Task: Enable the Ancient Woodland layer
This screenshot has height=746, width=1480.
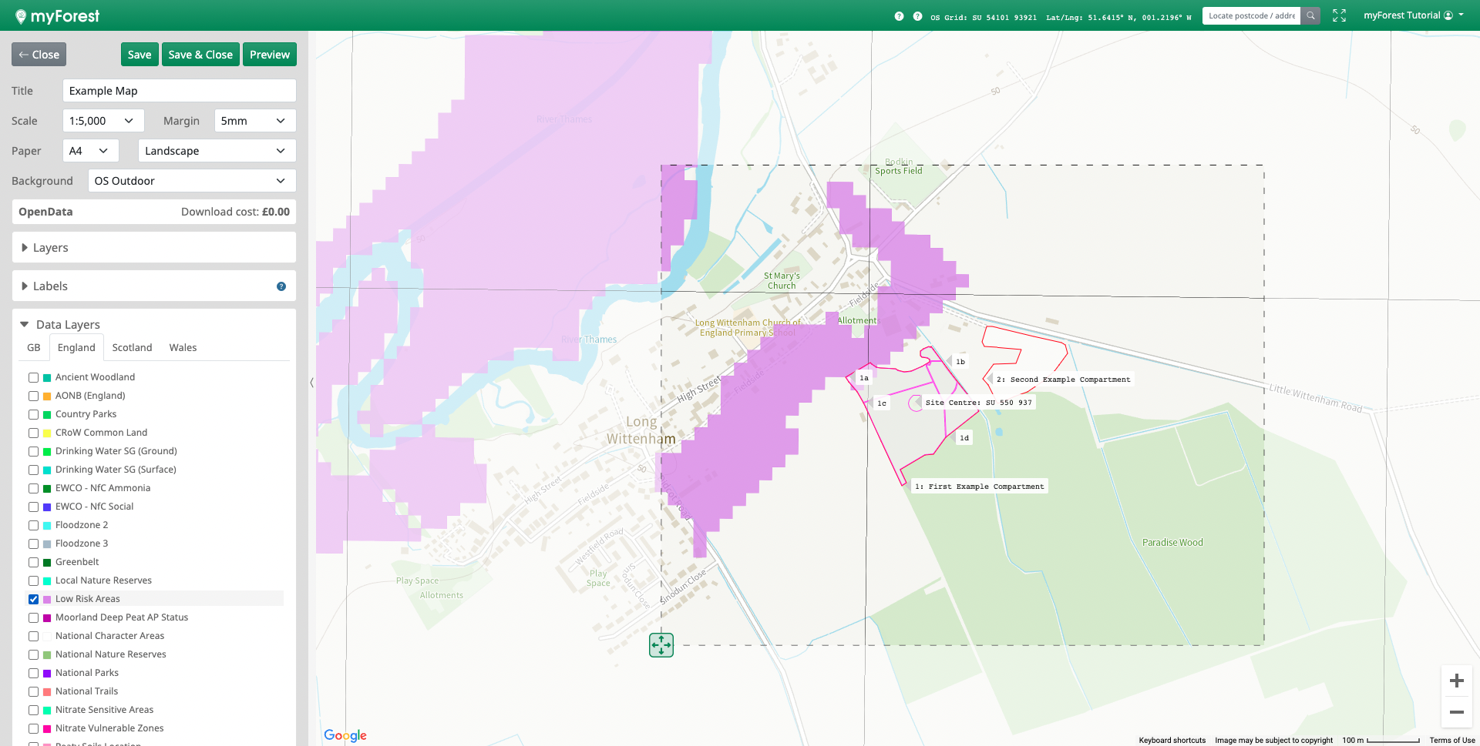Action: click(33, 377)
